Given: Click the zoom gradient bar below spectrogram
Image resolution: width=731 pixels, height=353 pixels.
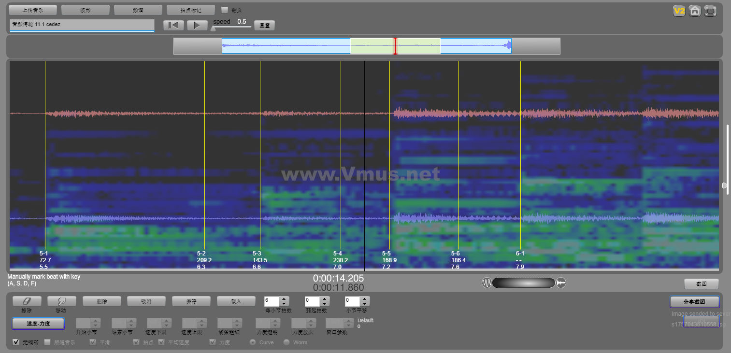Looking at the screenshot, I should [x=524, y=283].
